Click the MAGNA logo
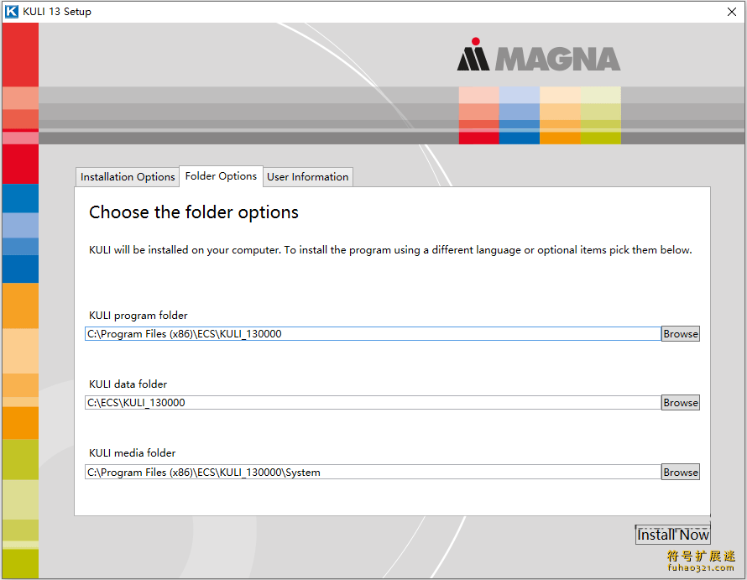747x580 pixels. click(x=538, y=55)
